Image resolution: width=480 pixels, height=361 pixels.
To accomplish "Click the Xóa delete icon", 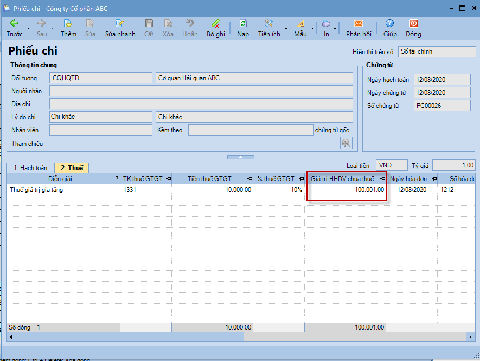I will [x=168, y=28].
